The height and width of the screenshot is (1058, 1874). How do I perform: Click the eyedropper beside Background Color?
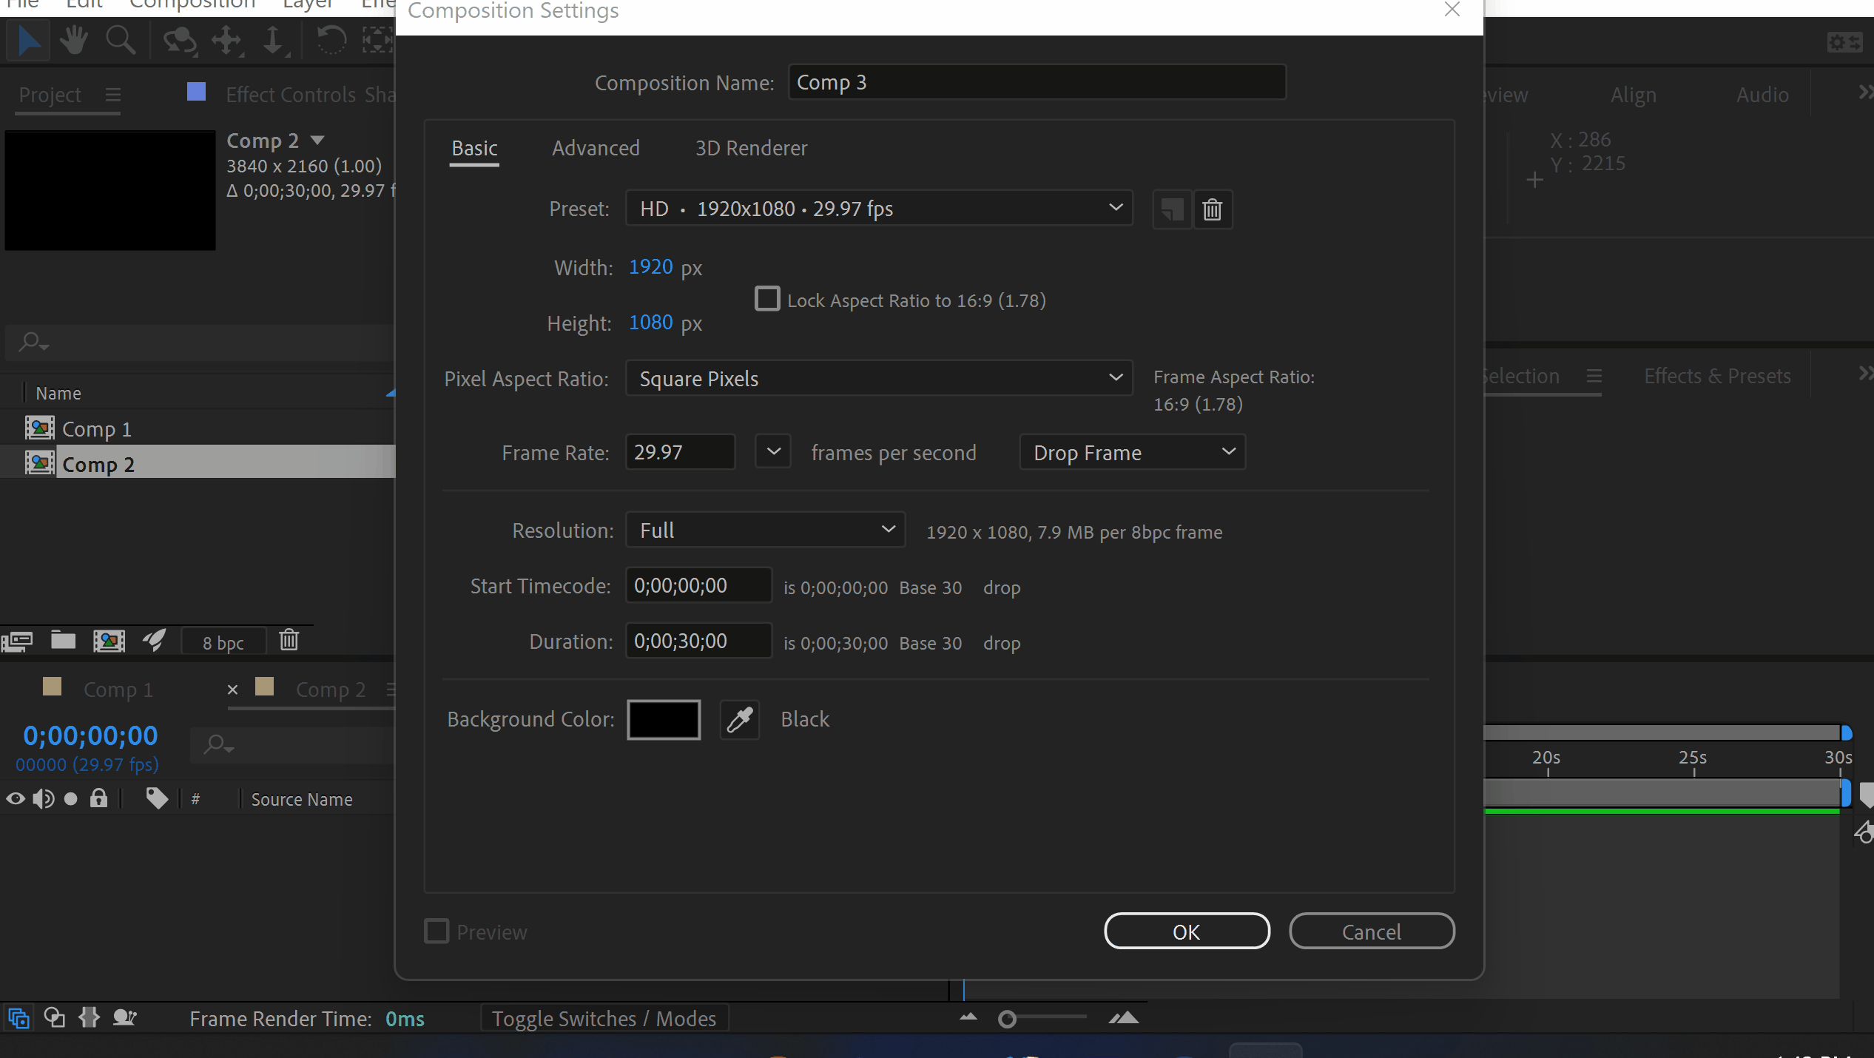[x=739, y=719]
